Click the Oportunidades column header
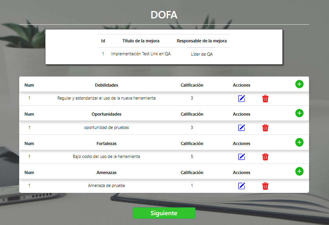 coord(106,114)
